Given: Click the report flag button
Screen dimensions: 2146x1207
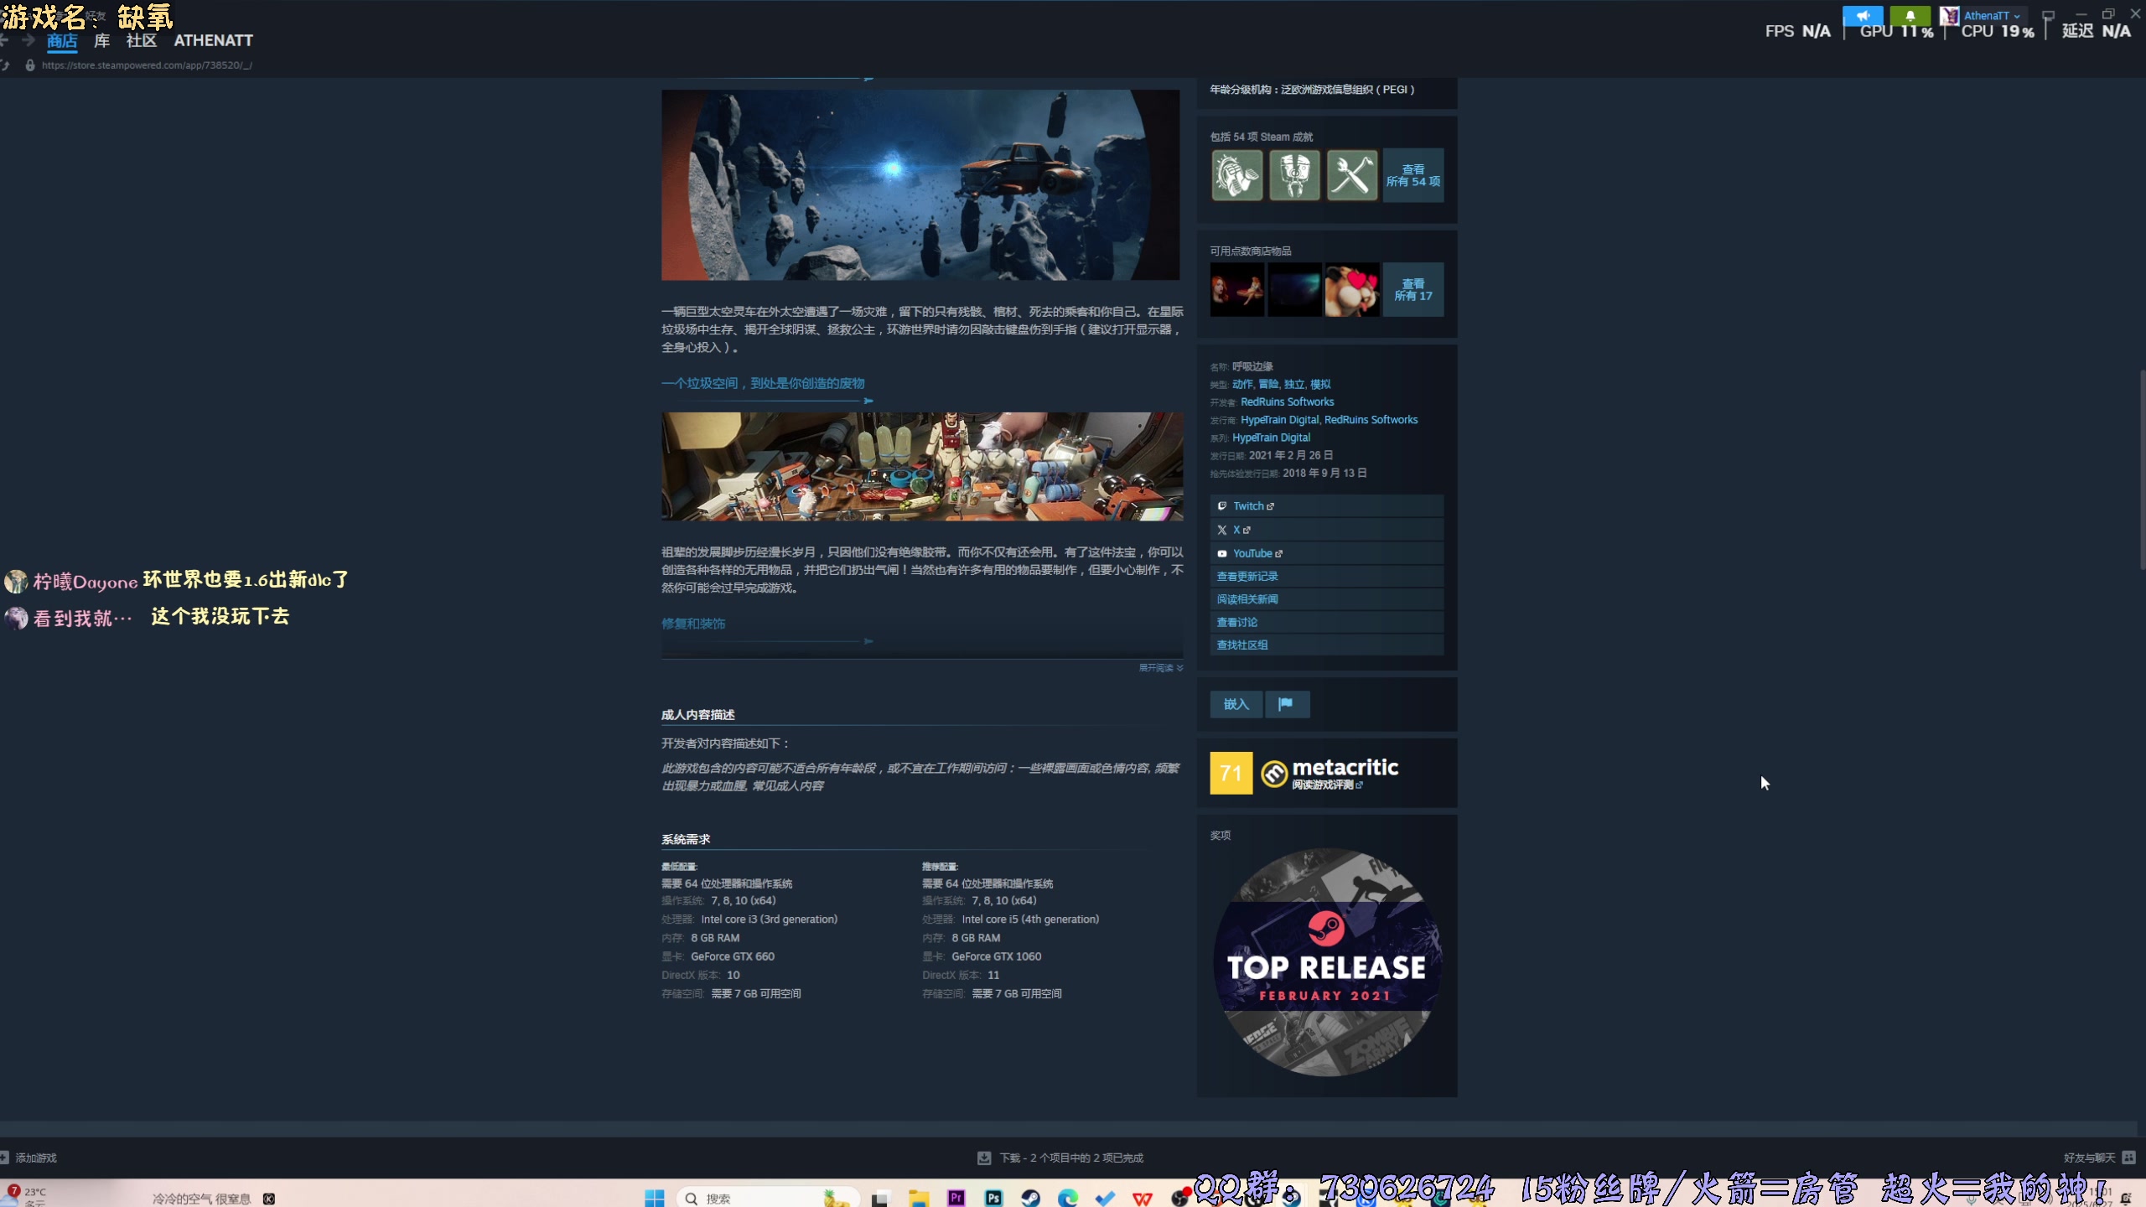Looking at the screenshot, I should [1286, 704].
